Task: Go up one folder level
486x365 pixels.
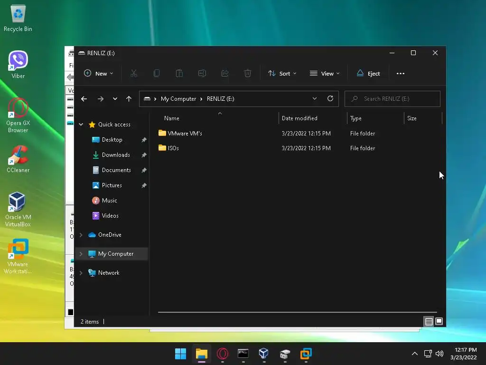Action: click(129, 99)
